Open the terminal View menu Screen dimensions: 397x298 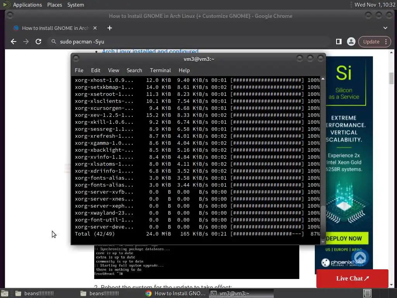[114, 70]
